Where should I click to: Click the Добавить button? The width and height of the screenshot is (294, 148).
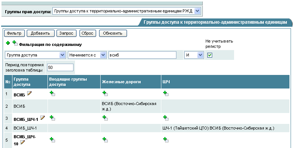pyautogui.click(x=40, y=34)
